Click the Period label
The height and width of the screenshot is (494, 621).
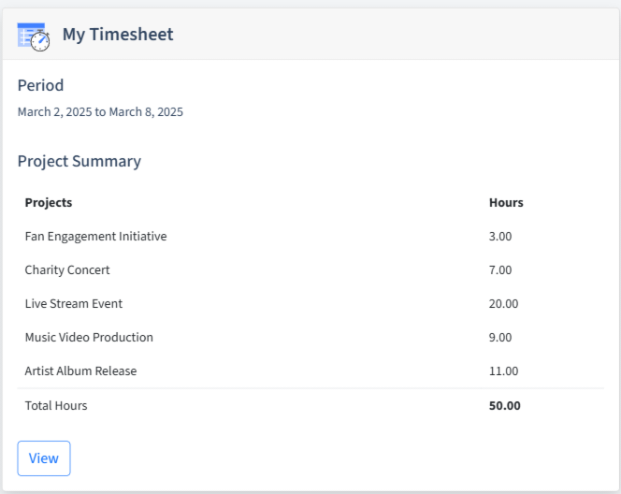point(40,85)
